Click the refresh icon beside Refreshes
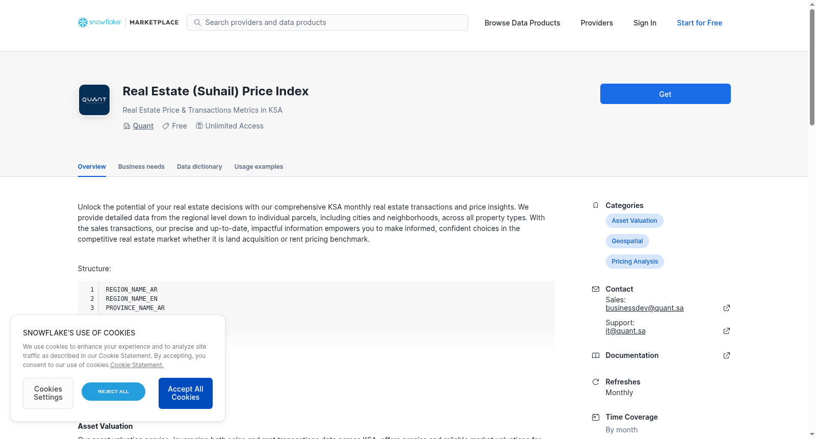The width and height of the screenshot is (816, 439). point(596,382)
